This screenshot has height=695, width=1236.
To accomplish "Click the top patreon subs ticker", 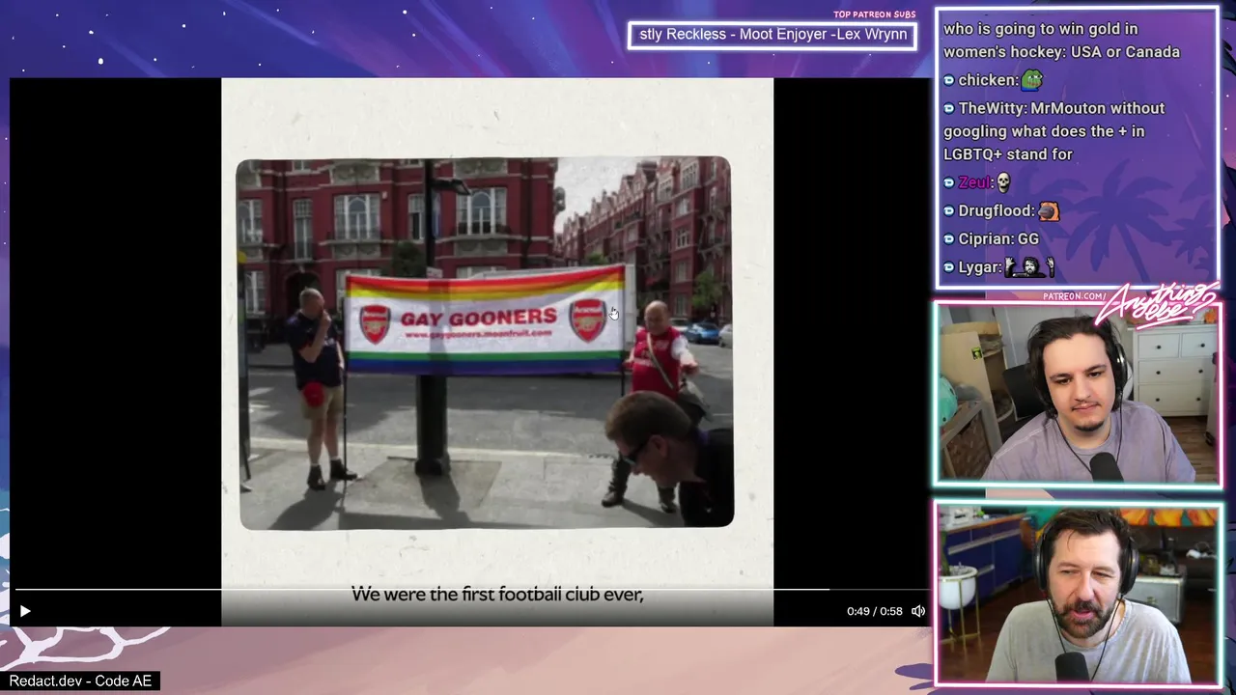I will click(772, 35).
